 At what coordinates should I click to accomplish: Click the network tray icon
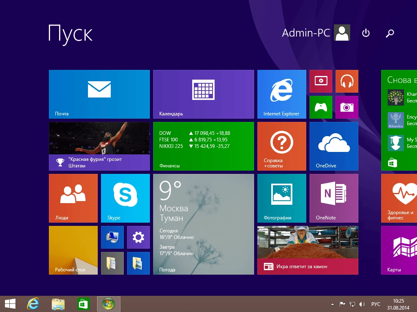coord(352,304)
